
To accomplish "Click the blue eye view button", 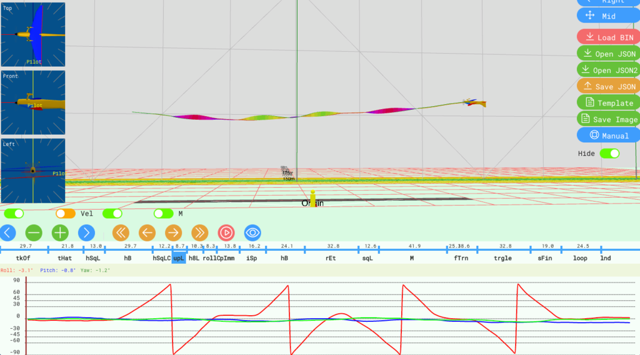I will tap(252, 233).
